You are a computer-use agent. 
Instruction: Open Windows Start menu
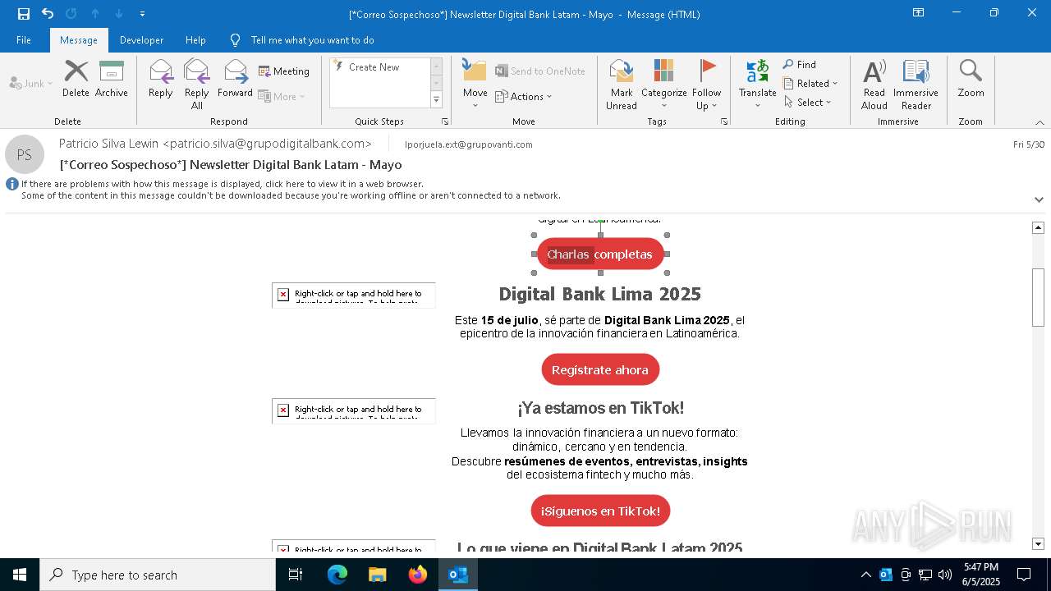click(20, 575)
